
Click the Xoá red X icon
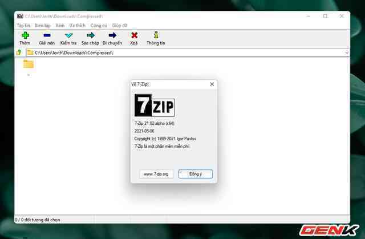135,35
